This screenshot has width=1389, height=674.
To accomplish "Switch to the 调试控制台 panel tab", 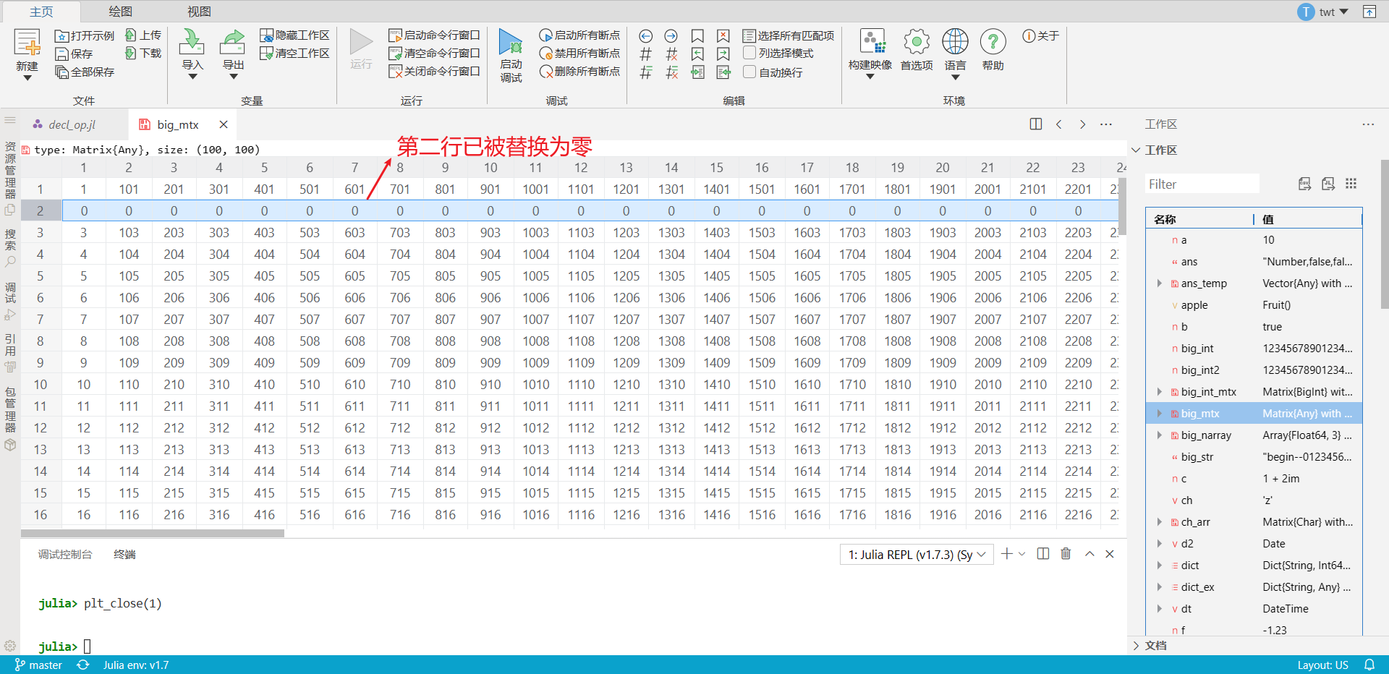I will coord(65,554).
